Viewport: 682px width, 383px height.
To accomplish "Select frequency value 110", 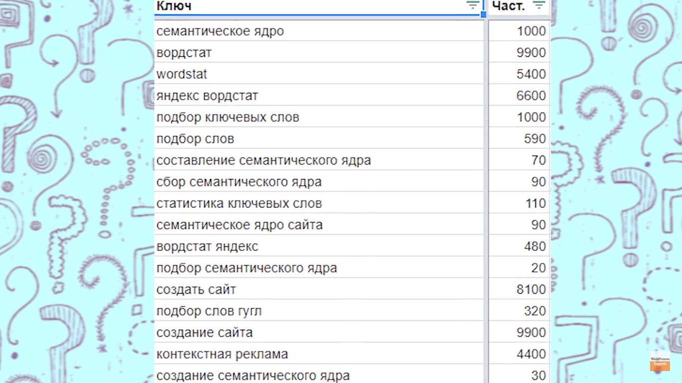I will (519, 203).
